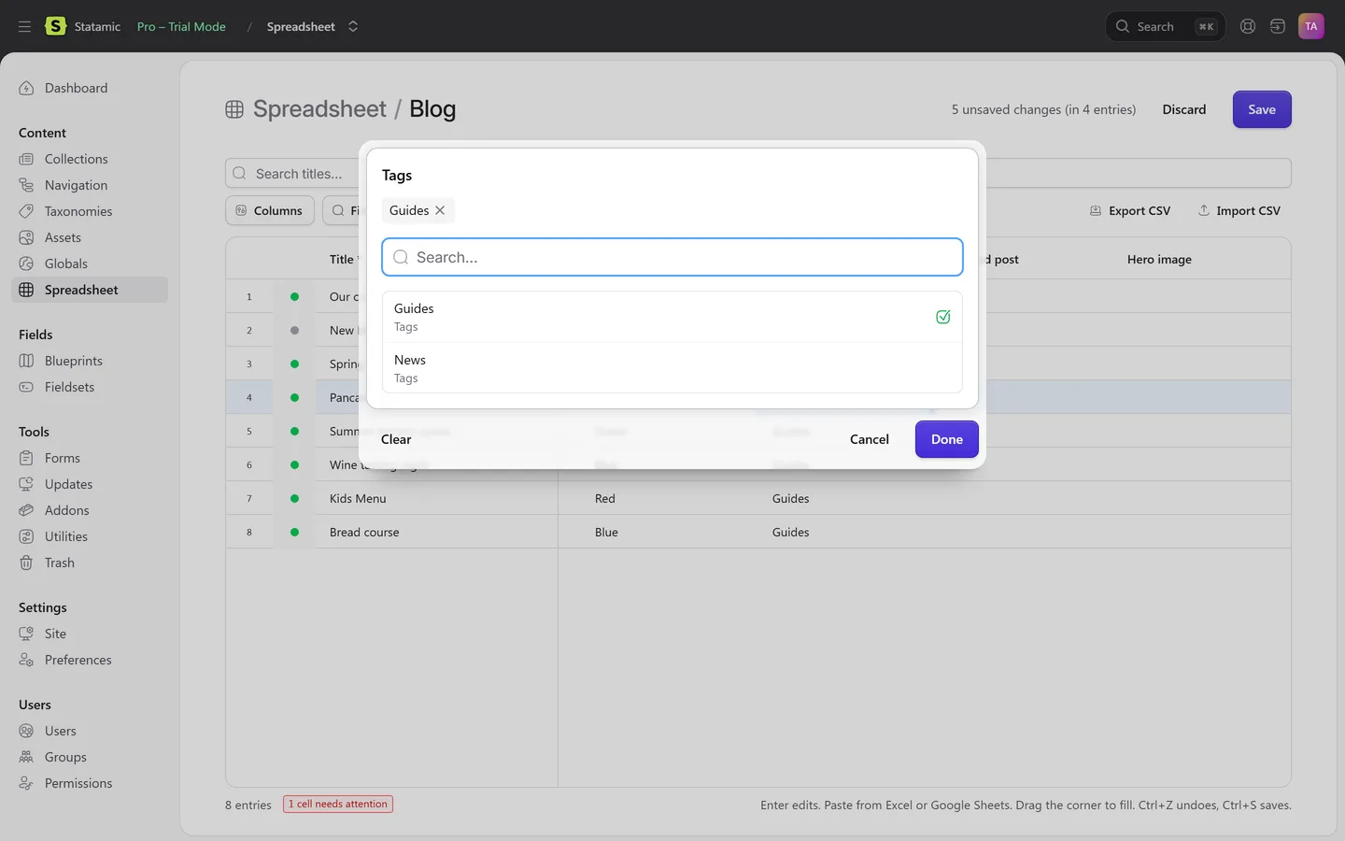Image resolution: width=1345 pixels, height=841 pixels.
Task: Open Forms in sidebar
Action: 90,458
